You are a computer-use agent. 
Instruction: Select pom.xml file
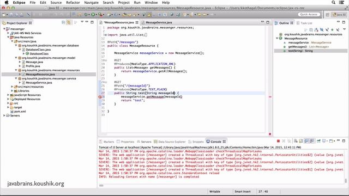pyautogui.click(x=20, y=111)
